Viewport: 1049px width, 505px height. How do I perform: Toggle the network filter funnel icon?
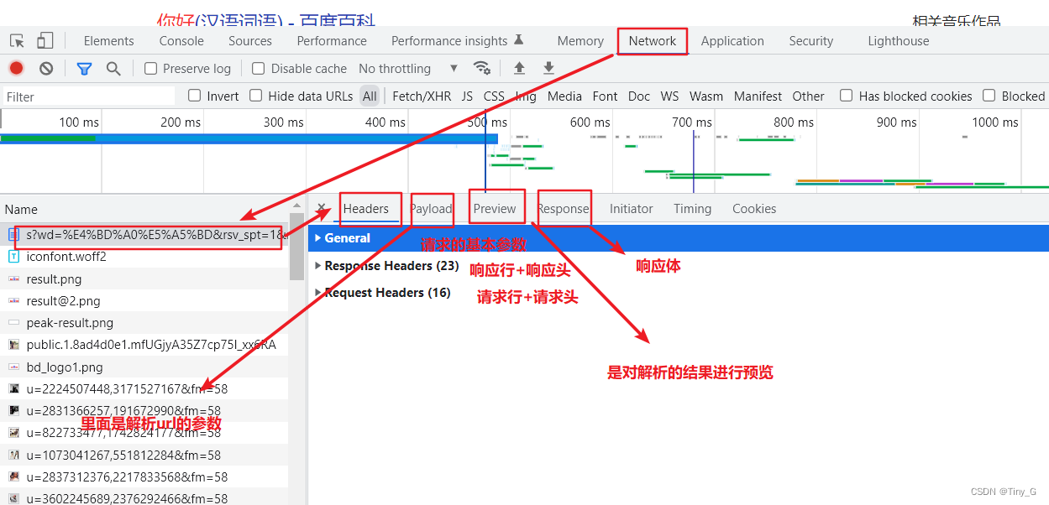pos(84,69)
